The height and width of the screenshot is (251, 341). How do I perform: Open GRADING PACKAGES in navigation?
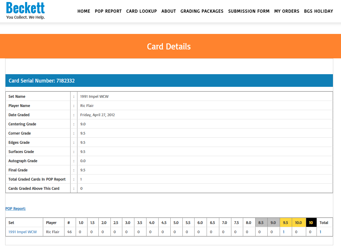pos(202,11)
